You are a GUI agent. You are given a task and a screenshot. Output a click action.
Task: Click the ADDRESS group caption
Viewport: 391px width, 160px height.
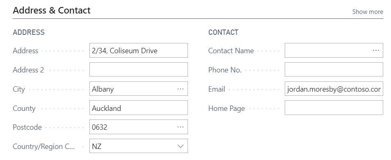pyautogui.click(x=29, y=32)
